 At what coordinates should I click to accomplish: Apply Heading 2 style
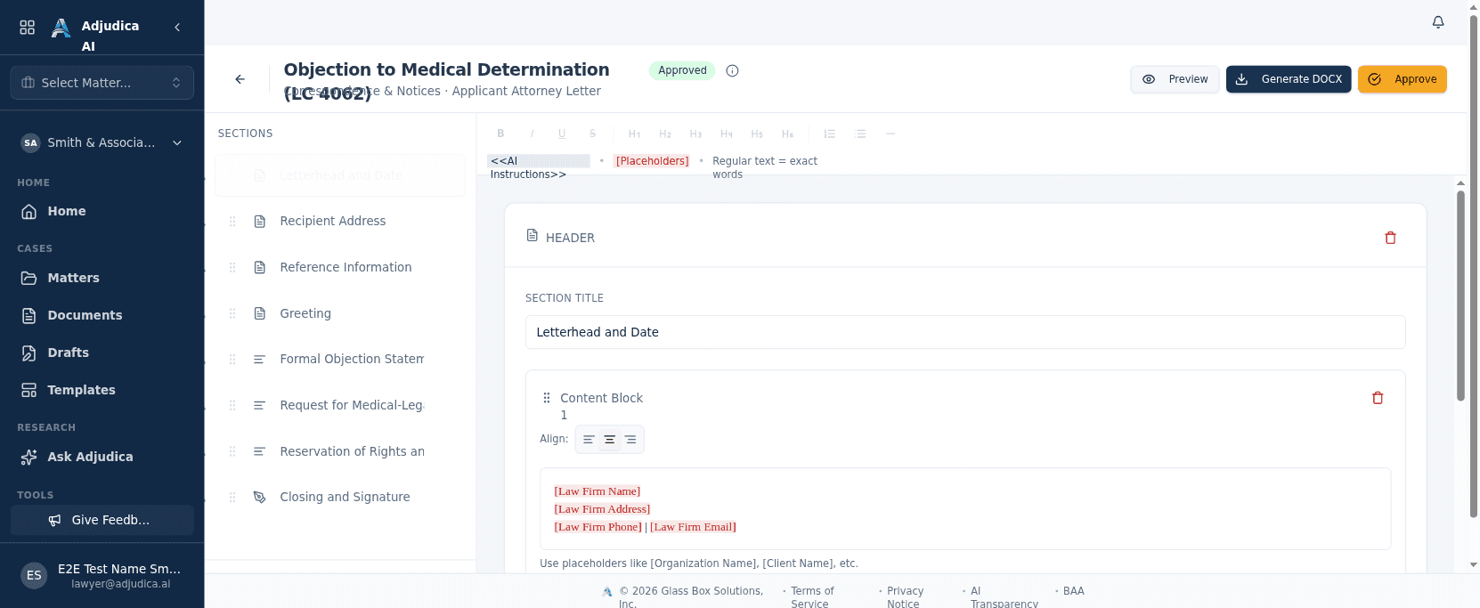[665, 134]
